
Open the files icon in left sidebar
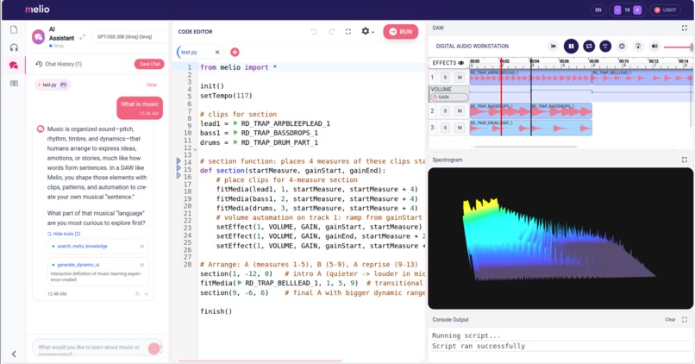(x=14, y=29)
